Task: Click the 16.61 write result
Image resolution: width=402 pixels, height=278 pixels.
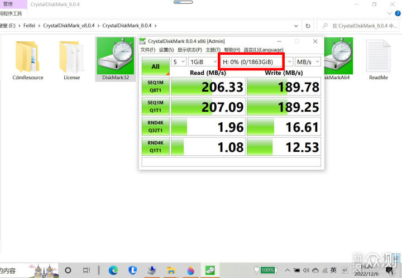Action: [x=284, y=126]
